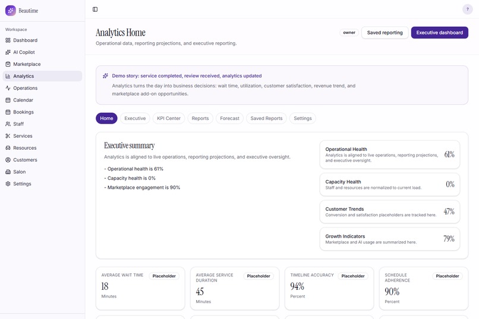Screen dimensions: 479x319
Task: Click the Customers person icon
Action: pos(8,160)
